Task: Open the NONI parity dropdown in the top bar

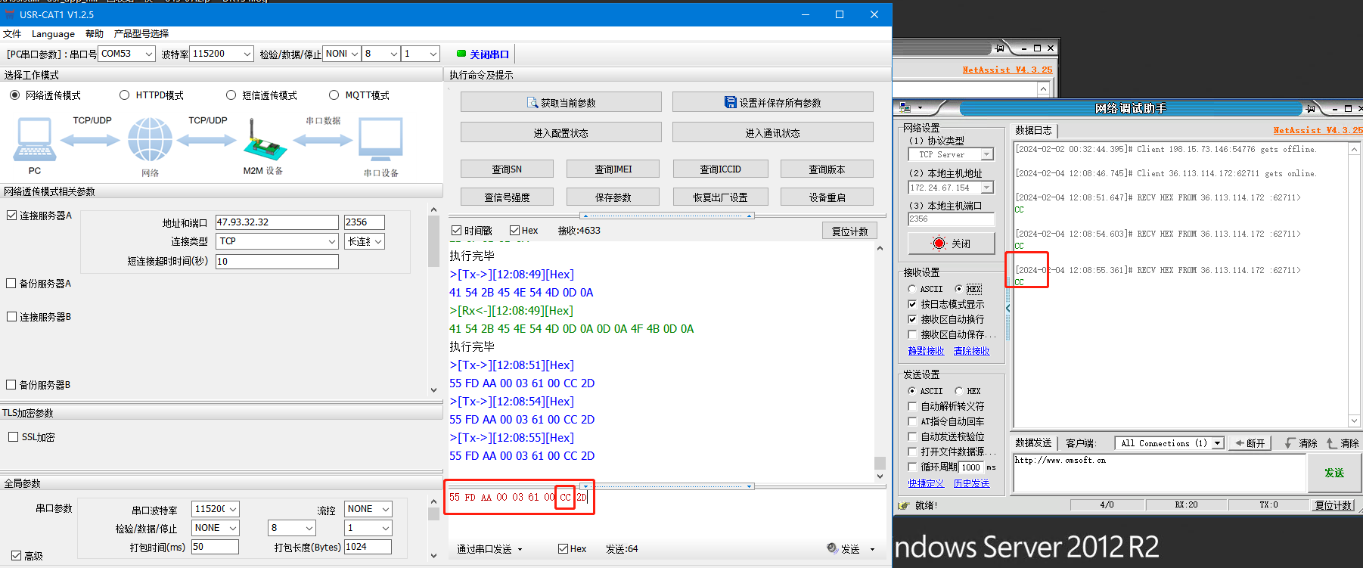Action: point(354,54)
